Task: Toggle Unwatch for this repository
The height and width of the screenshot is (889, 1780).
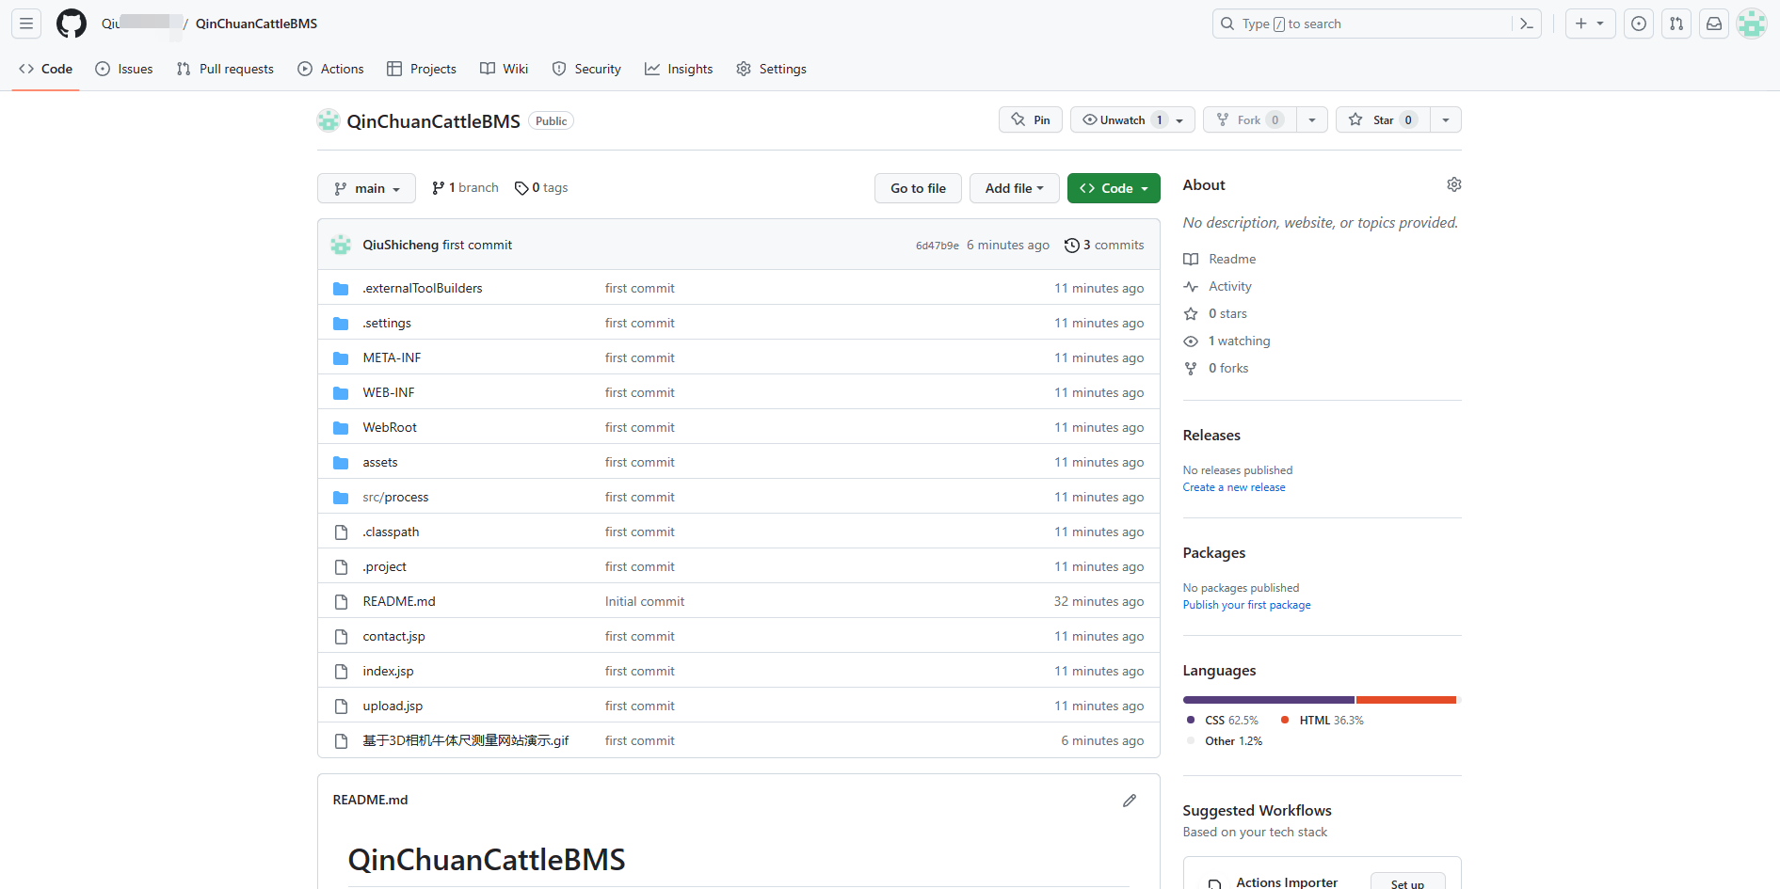Action: 1132,119
